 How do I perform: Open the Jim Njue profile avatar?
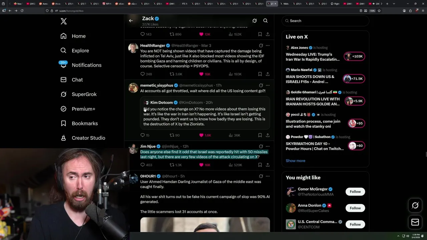click(x=133, y=149)
